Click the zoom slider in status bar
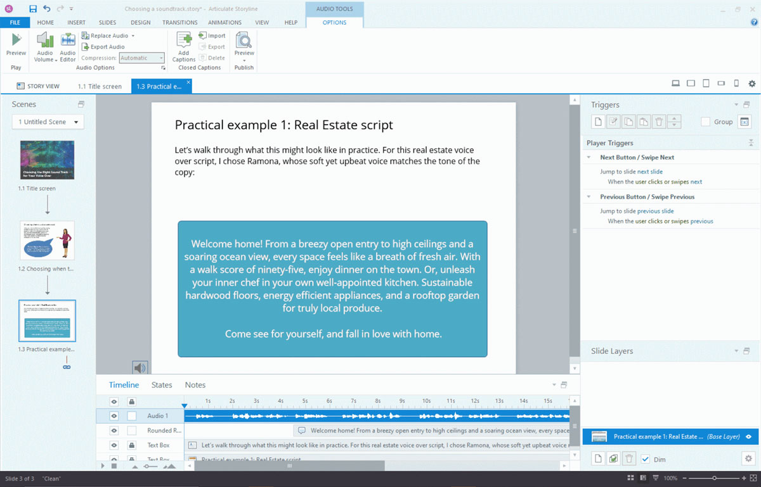 point(715,478)
